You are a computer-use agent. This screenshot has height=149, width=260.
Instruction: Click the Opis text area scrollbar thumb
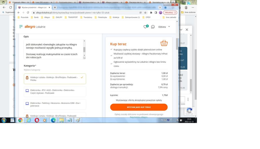point(84,49)
